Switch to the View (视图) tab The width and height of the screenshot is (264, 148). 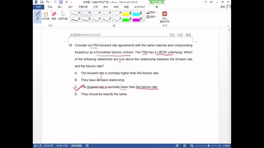[x=126, y=7]
